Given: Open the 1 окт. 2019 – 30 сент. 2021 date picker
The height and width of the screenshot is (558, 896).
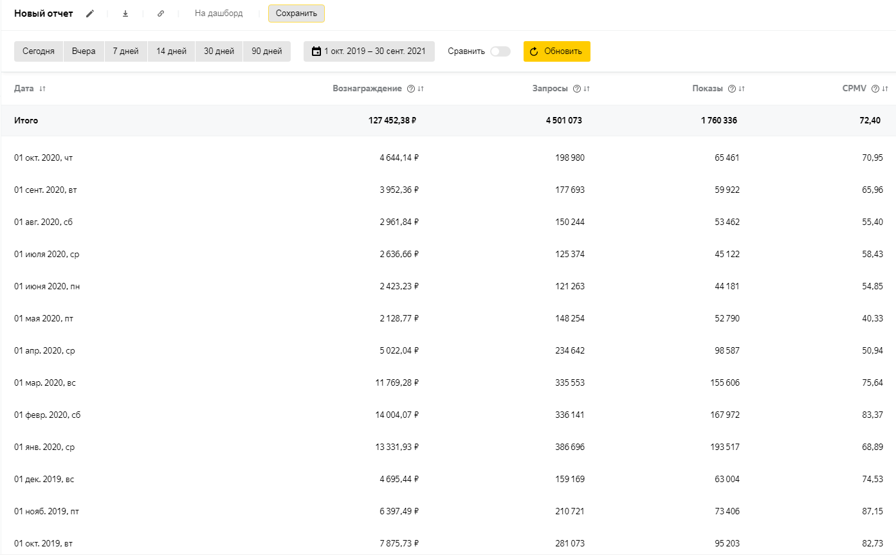Looking at the screenshot, I should click(x=374, y=51).
